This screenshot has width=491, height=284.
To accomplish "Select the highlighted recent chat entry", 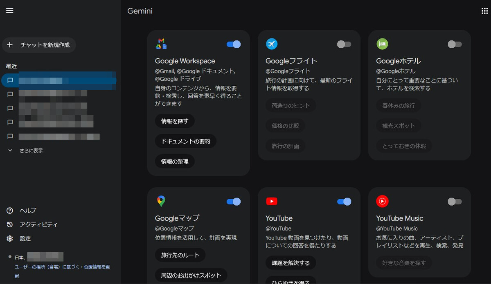I will pyautogui.click(x=59, y=80).
